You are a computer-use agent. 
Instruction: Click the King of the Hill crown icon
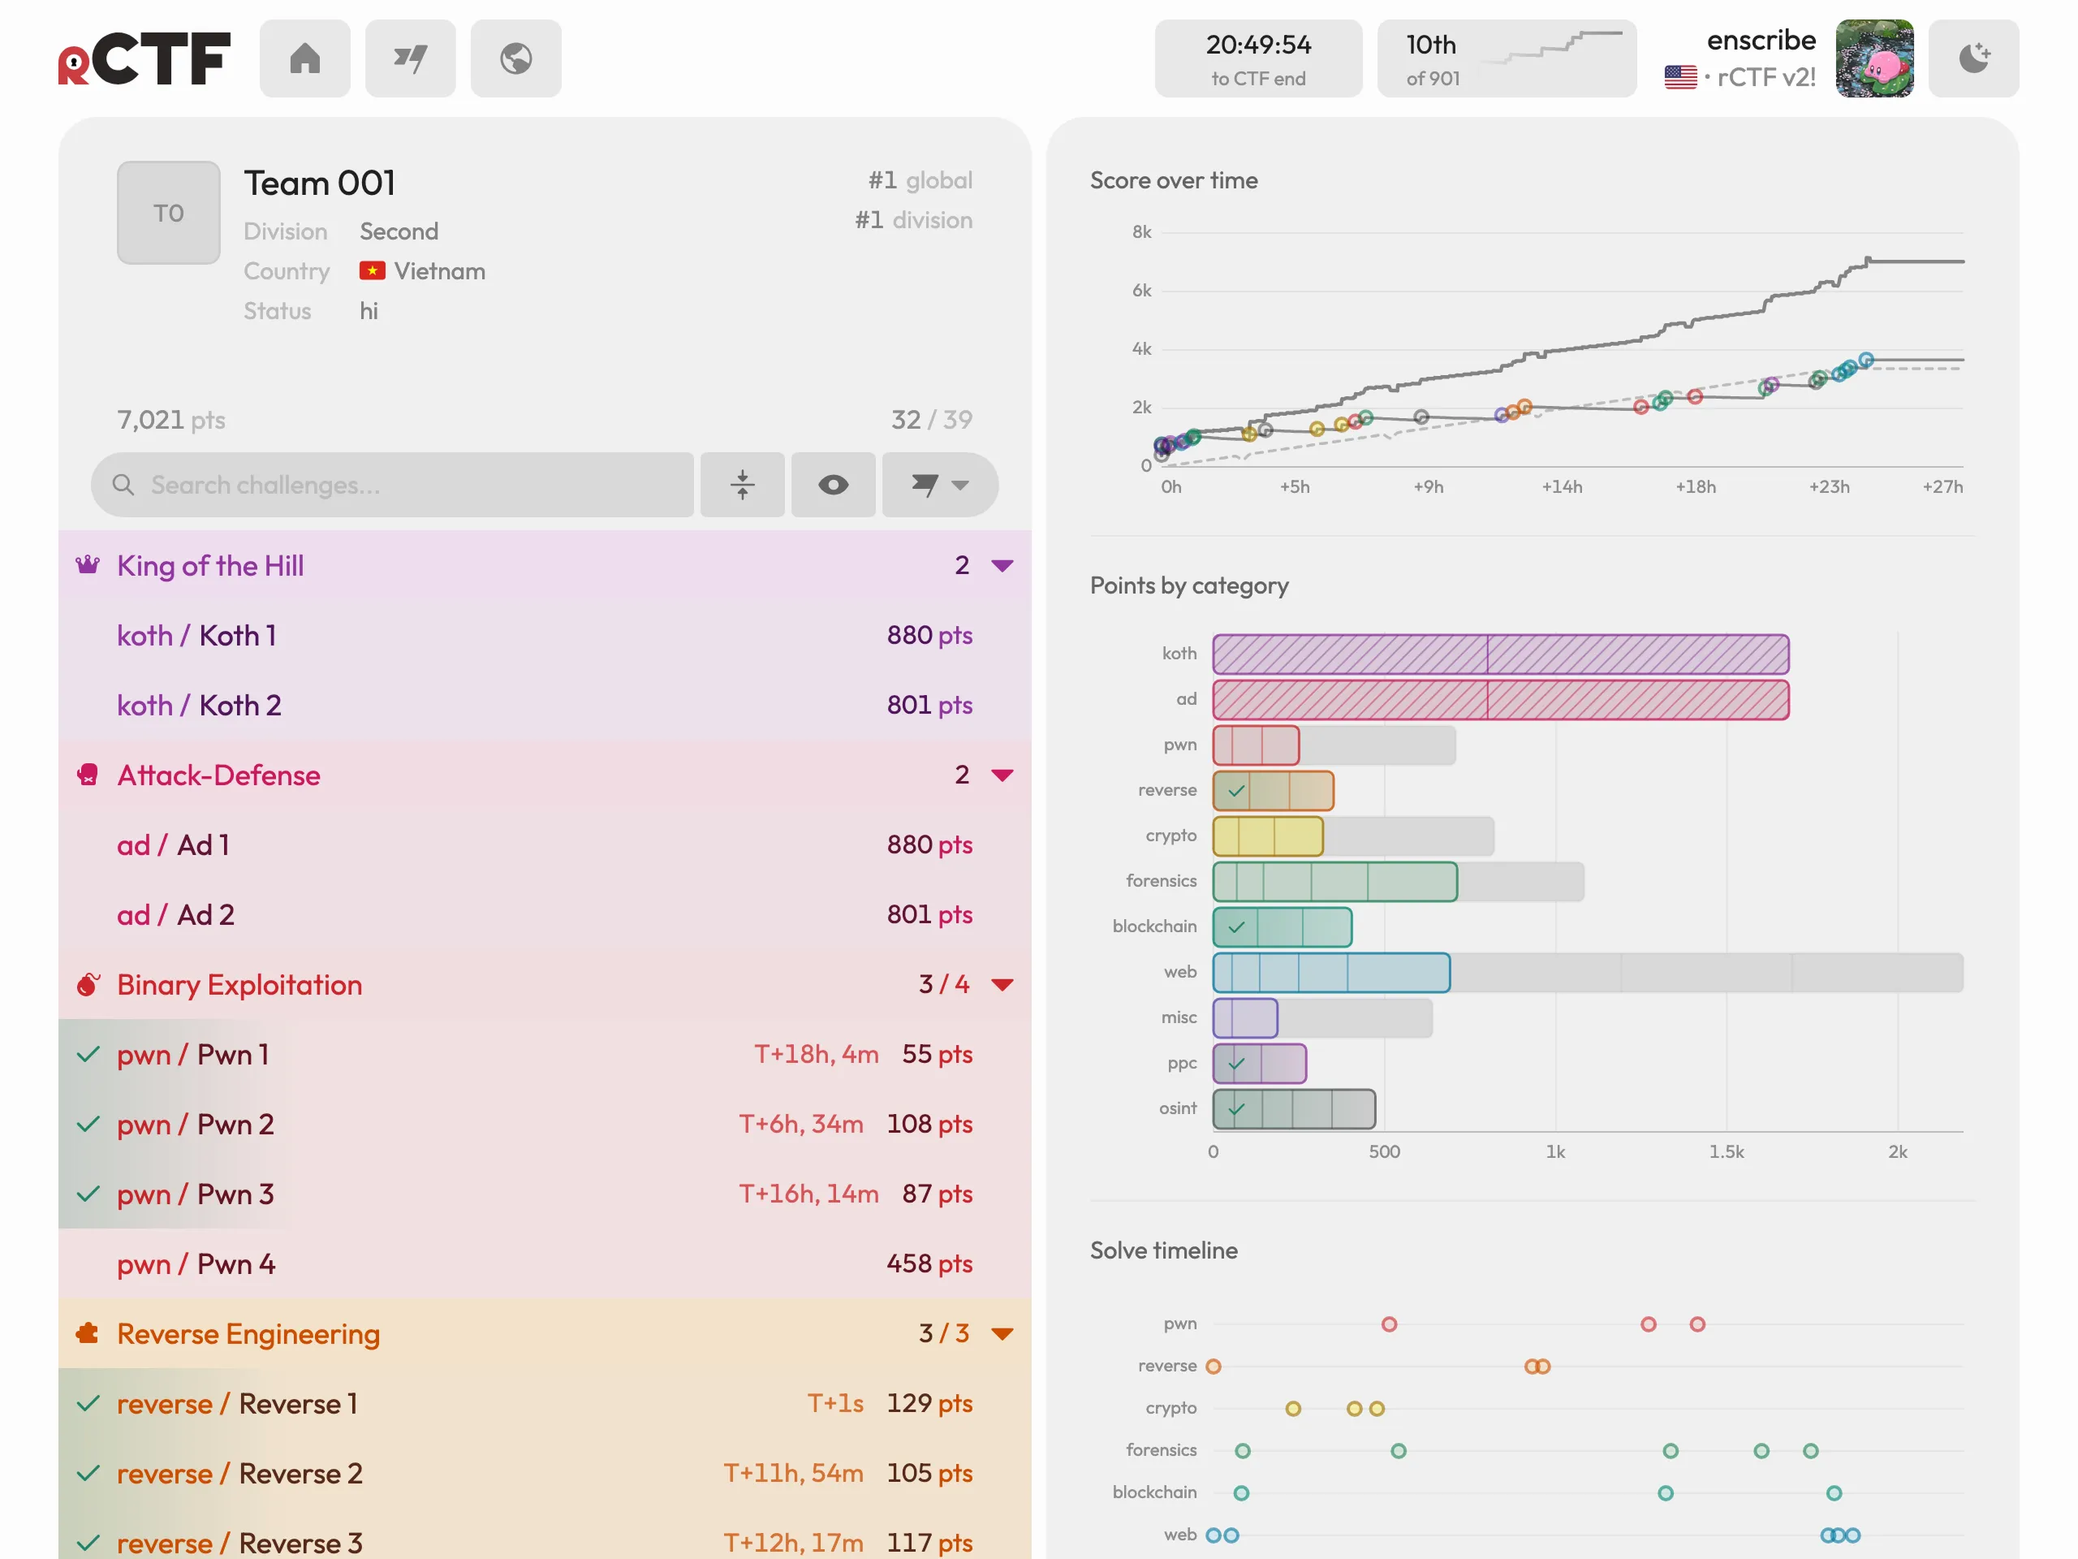(x=88, y=565)
